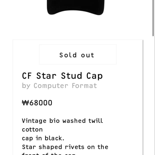Click the word "Format" in brand name
155x155 pixels.
point(84,85)
